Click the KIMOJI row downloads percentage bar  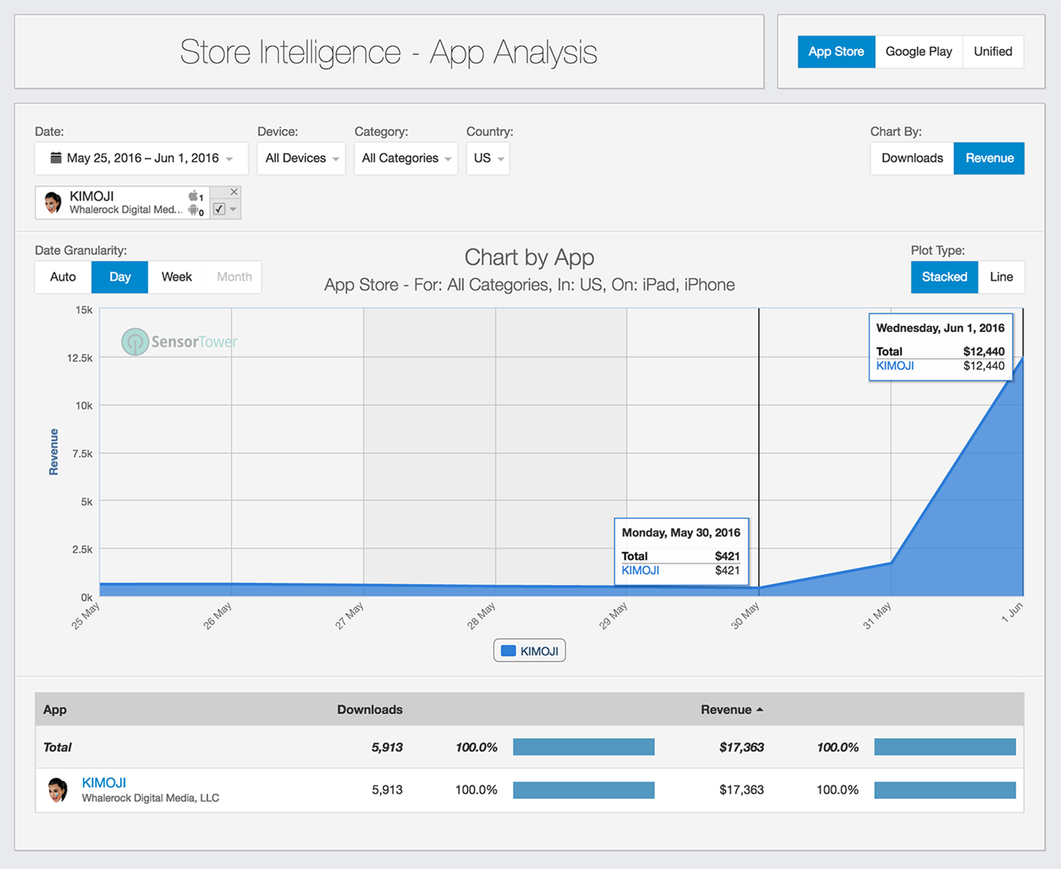pos(584,790)
